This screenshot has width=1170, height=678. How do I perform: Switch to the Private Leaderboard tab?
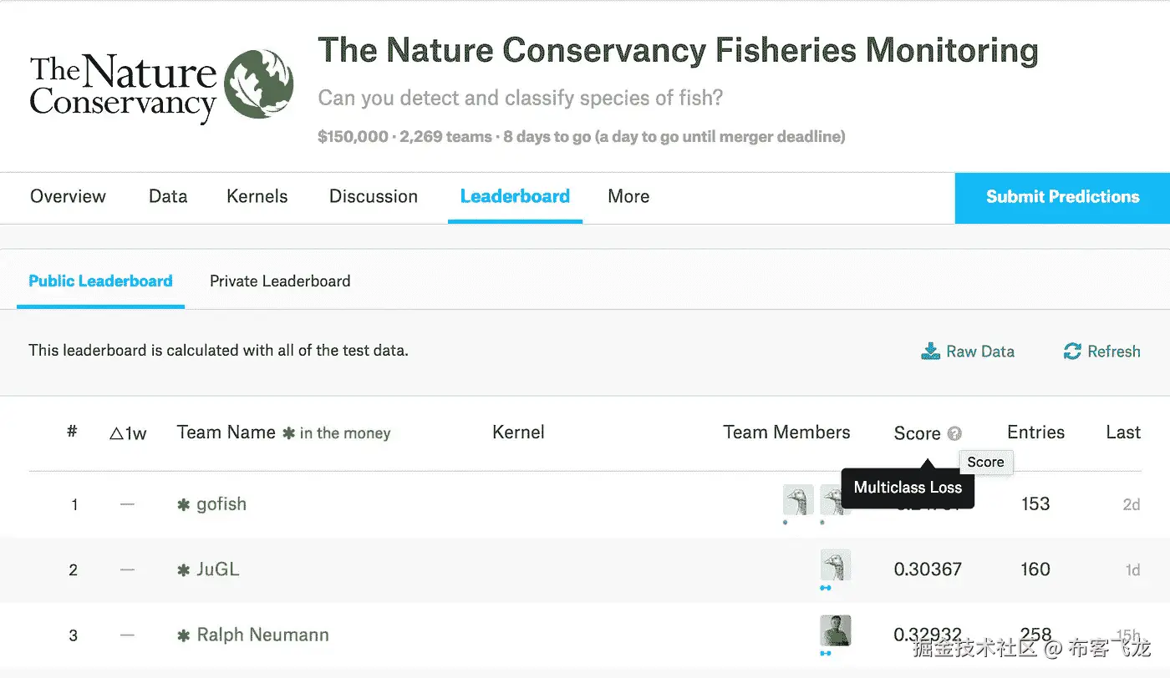tap(280, 281)
